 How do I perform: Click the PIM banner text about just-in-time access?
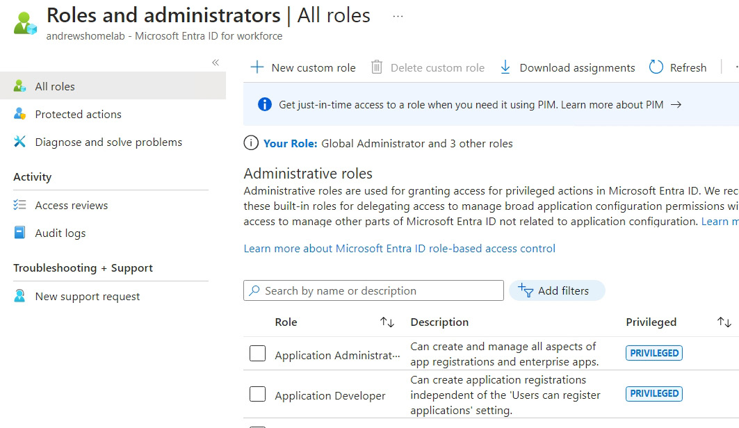point(471,104)
